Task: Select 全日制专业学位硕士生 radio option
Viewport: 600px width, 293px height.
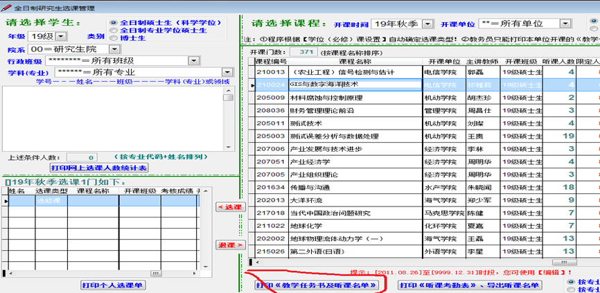Action: 114,30
